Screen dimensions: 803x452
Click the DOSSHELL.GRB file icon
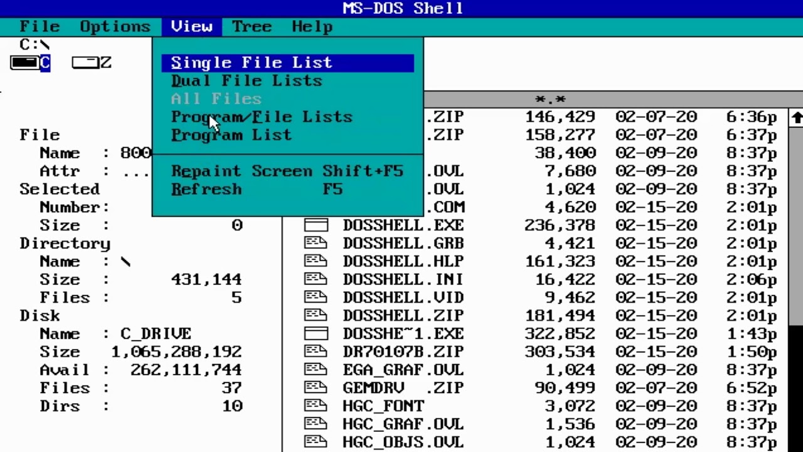pos(316,244)
